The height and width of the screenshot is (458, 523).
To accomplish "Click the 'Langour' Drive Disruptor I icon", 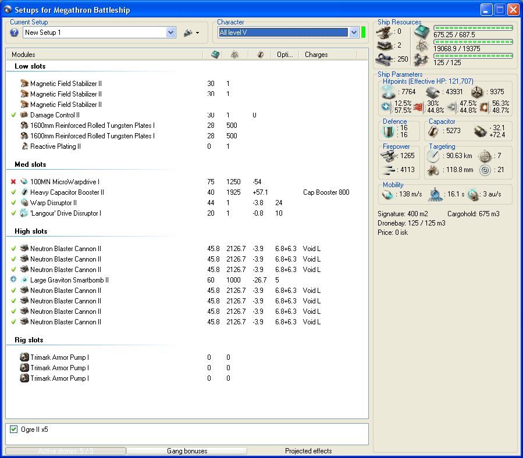I will pos(24,213).
